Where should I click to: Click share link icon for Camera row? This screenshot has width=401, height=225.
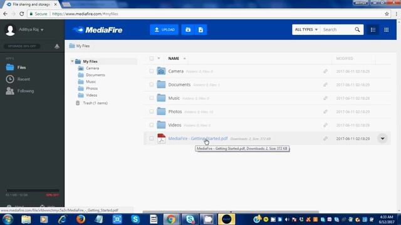click(325, 71)
